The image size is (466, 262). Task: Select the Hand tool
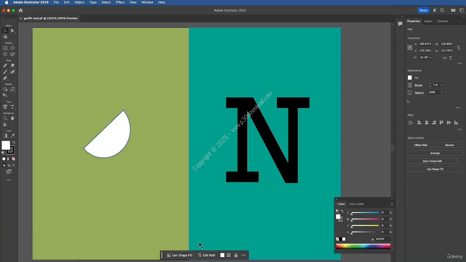click(x=12, y=118)
